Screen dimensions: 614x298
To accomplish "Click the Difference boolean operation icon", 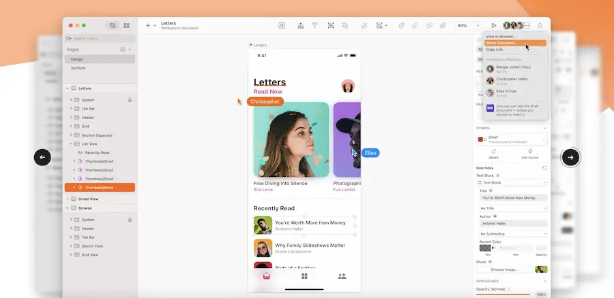I will click(x=443, y=25).
